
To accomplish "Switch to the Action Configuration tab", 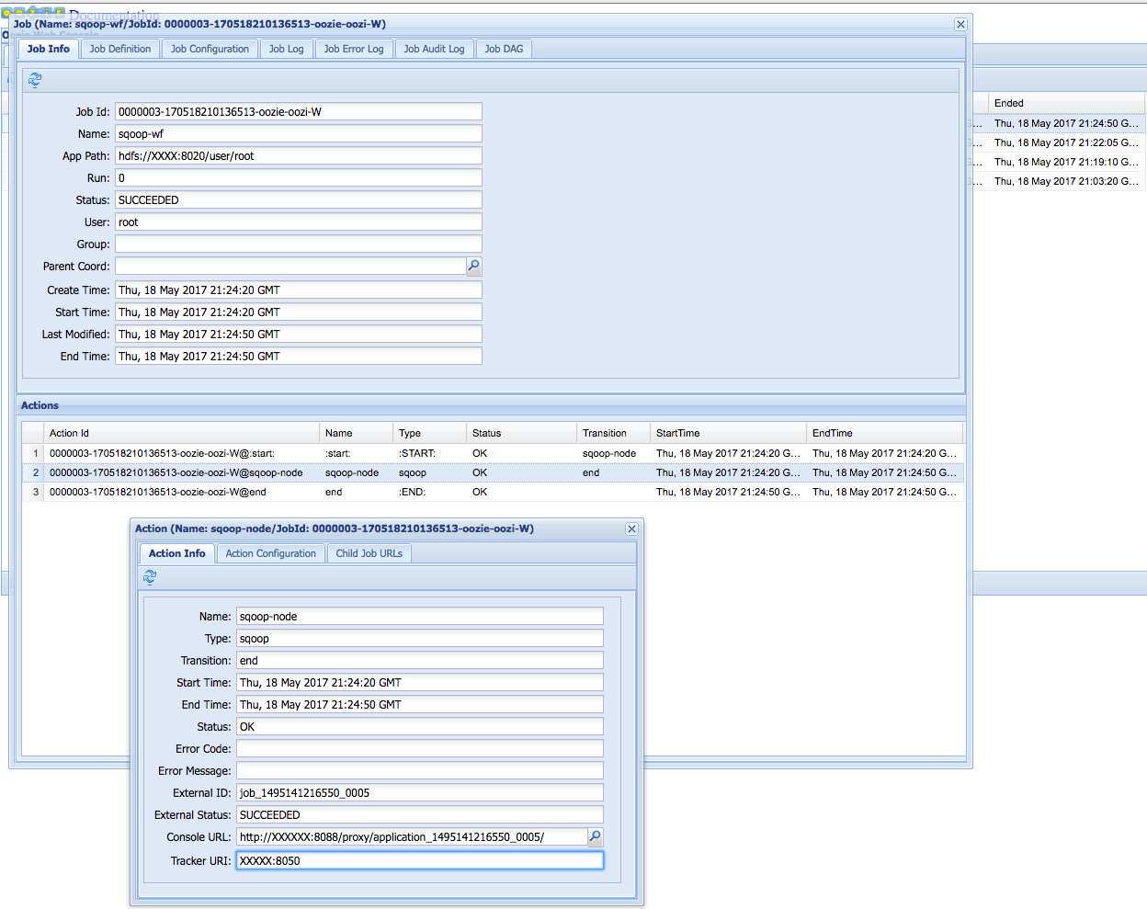I will (x=270, y=553).
